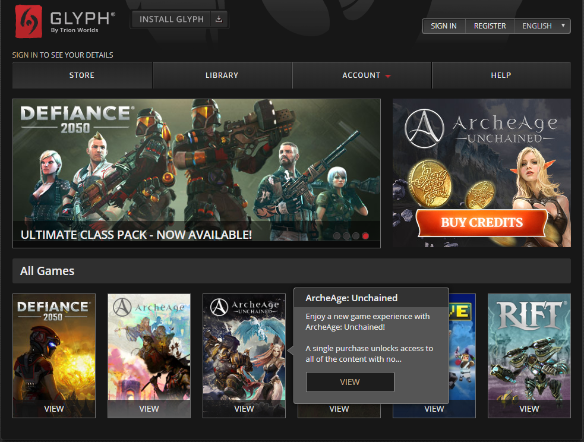Click View in the ArcheAge: Unchained tooltip
584x442 pixels.
pos(350,382)
